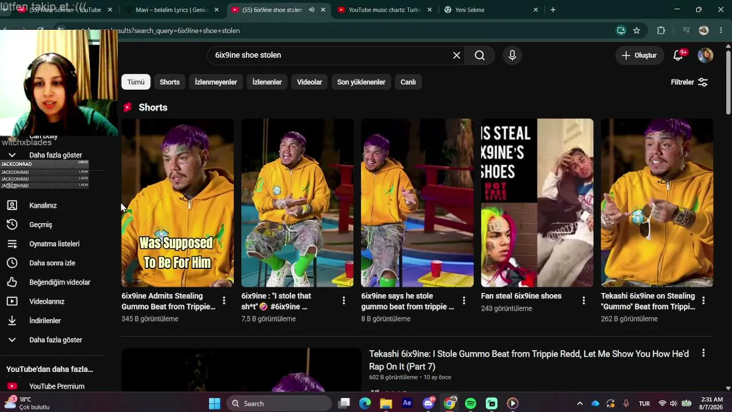Select the Shorts filter chip

coord(170,82)
